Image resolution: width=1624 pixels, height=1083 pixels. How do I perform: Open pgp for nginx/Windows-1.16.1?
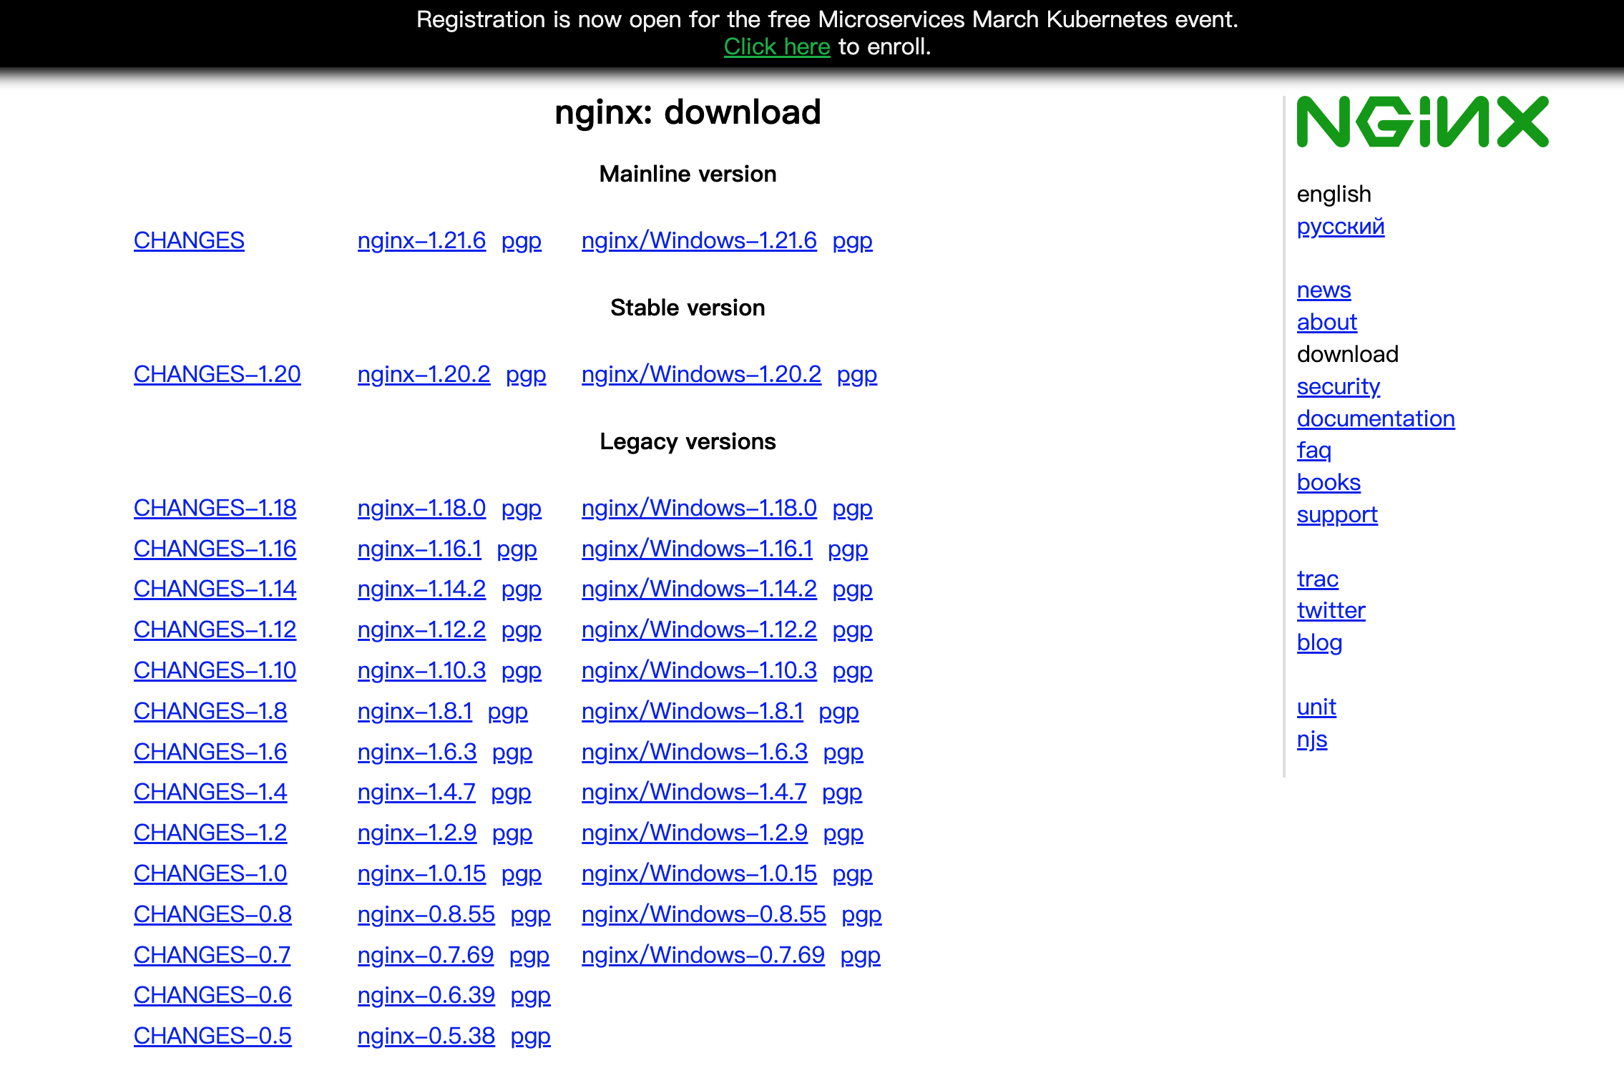pyautogui.click(x=848, y=550)
